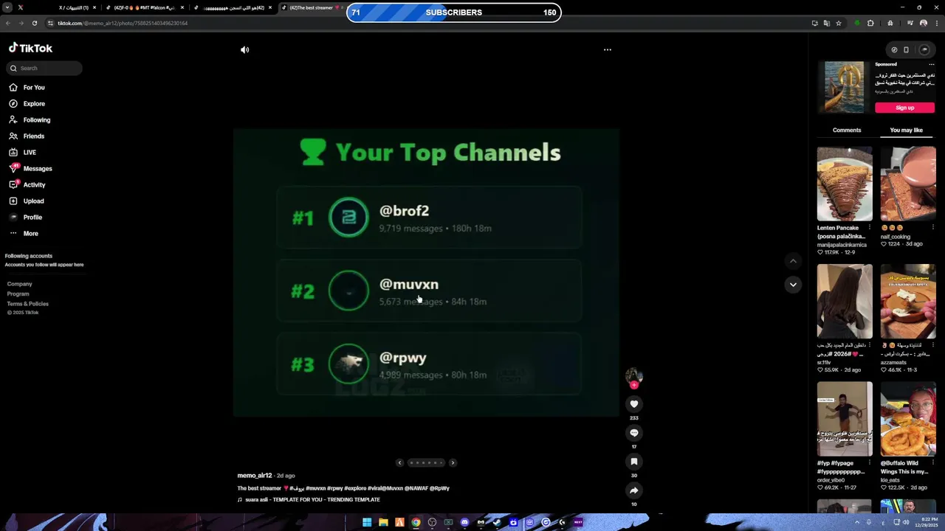Open the order_vibe0 video thumbnail
Screen dimensions: 945x531
(845, 419)
